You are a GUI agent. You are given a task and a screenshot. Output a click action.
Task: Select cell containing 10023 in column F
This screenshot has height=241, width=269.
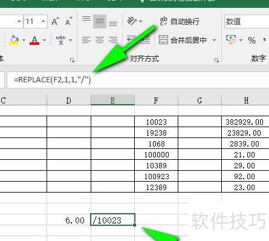coord(156,122)
